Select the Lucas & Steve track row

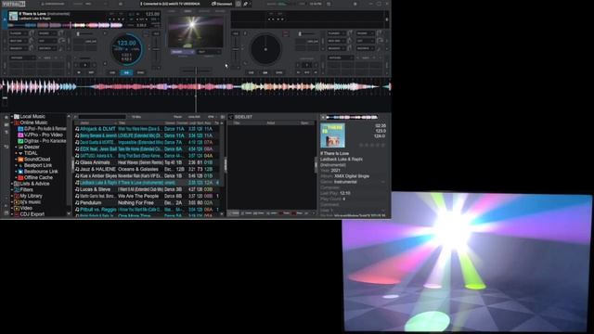click(x=147, y=189)
